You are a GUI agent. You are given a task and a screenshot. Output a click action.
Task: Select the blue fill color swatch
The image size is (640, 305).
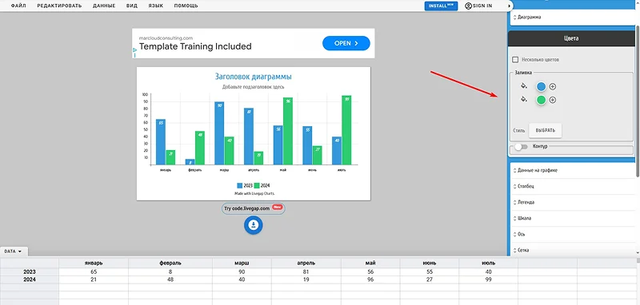click(x=542, y=87)
